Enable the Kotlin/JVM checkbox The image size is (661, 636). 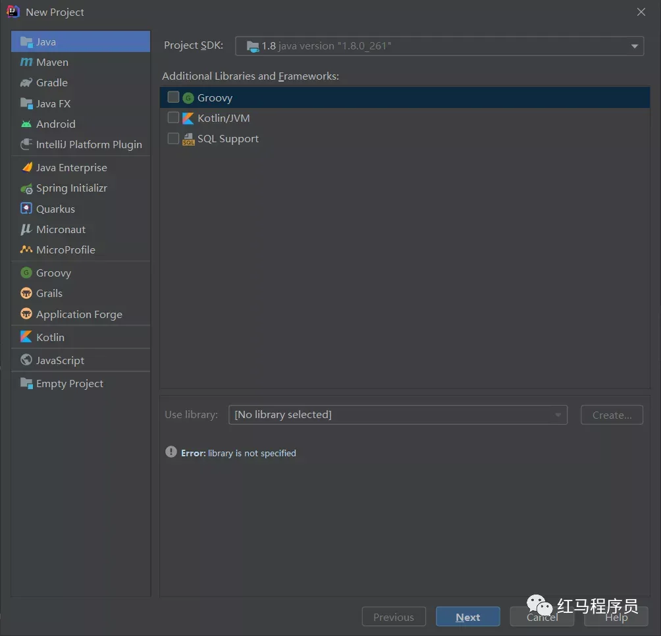pyautogui.click(x=173, y=117)
